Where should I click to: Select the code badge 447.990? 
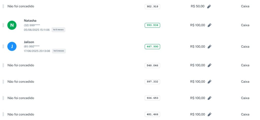[x=152, y=47]
